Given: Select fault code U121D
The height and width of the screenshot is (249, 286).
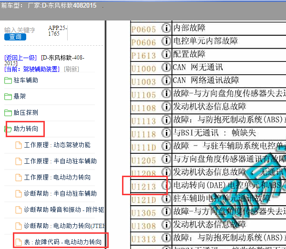Looking at the screenshot, I should click(x=144, y=200).
